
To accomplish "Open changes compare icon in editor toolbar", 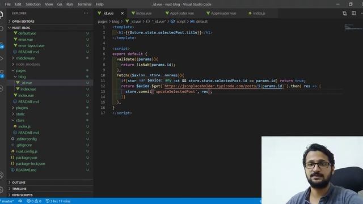I will coord(344,14).
